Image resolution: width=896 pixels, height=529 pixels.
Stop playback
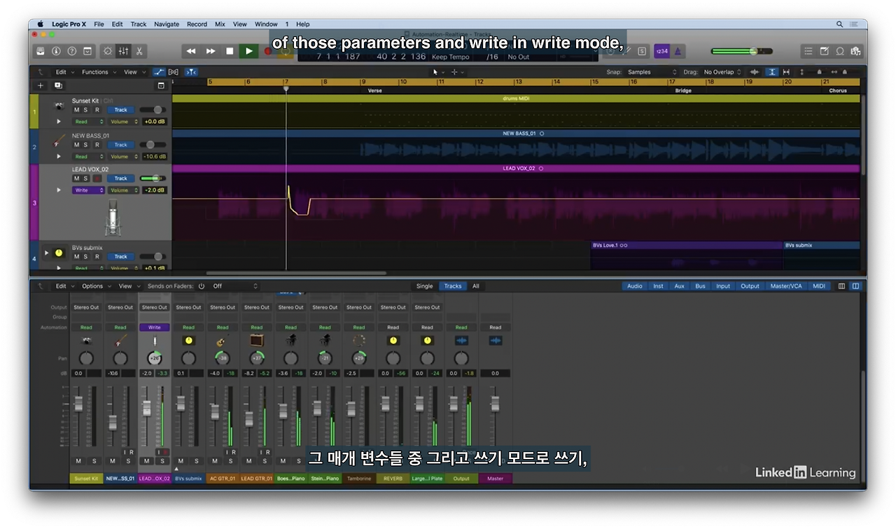(x=230, y=51)
